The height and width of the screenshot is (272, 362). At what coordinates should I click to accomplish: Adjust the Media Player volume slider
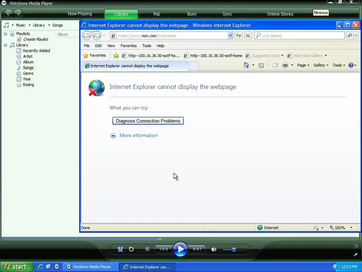pyautogui.click(x=234, y=250)
